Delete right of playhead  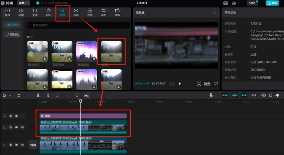(57, 95)
